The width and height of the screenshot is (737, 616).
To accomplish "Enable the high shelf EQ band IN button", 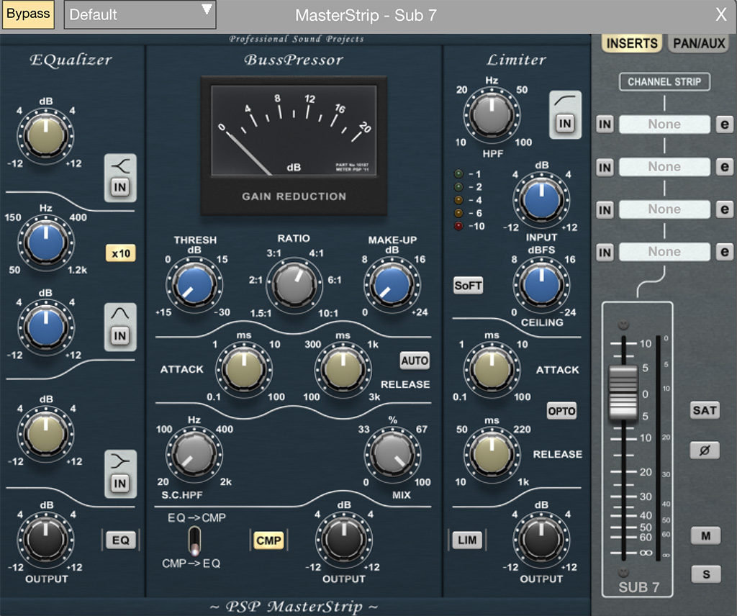I will tap(120, 483).
